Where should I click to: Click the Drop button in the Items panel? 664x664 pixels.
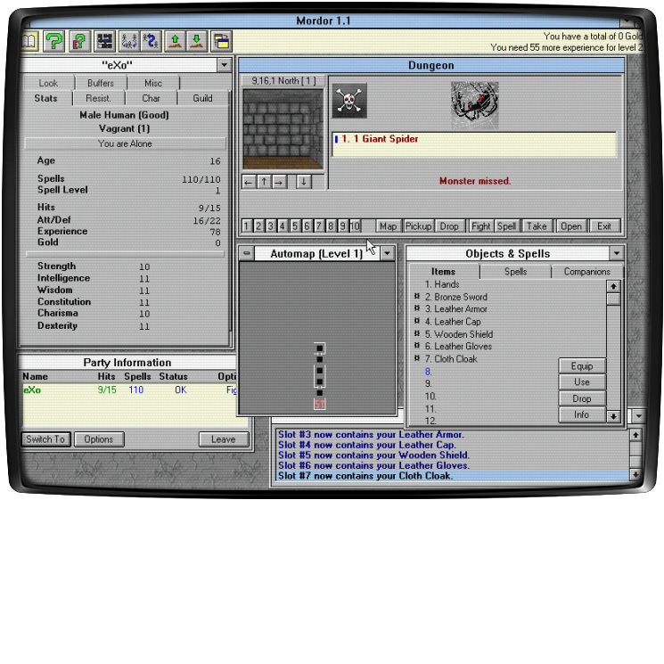(582, 398)
